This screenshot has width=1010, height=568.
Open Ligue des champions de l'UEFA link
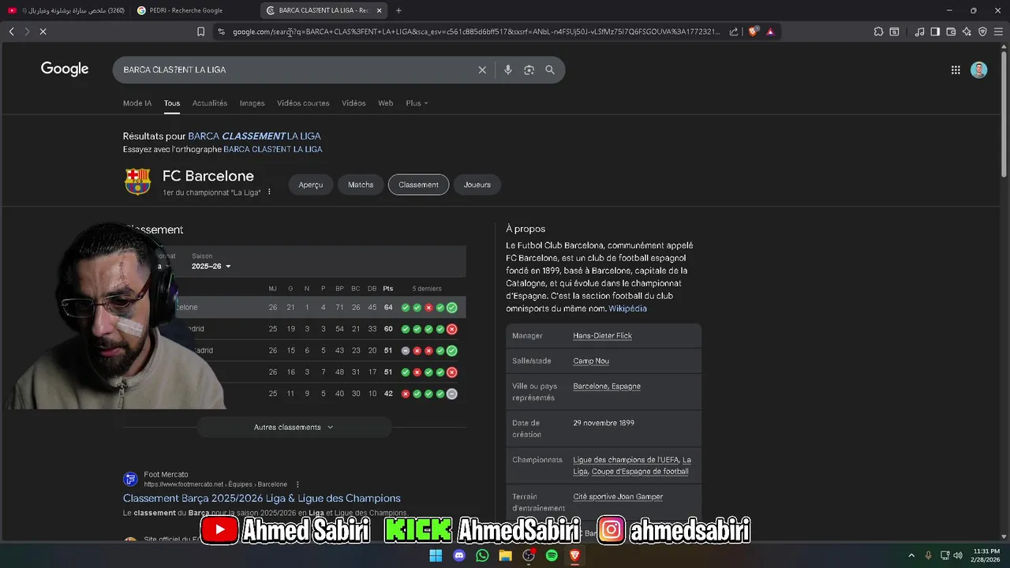tap(627, 460)
